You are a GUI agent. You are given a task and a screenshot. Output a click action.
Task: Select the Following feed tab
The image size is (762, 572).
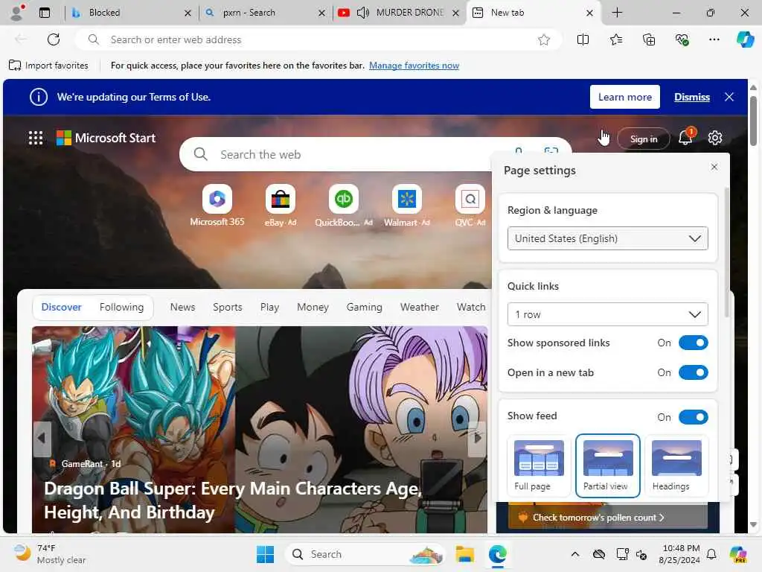tap(121, 307)
